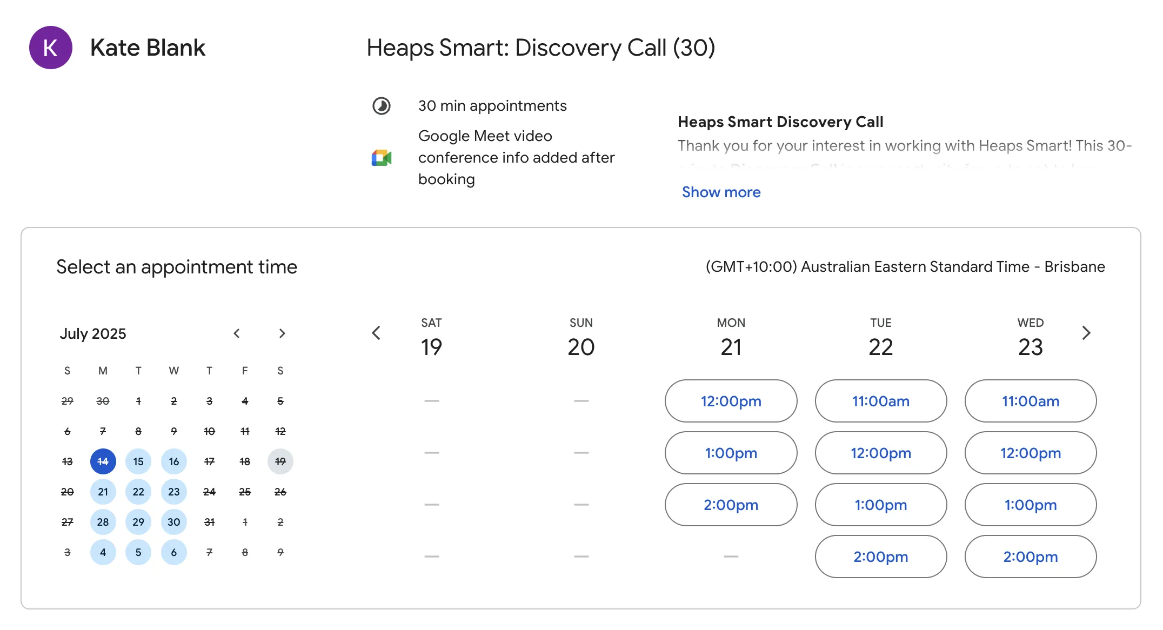The width and height of the screenshot is (1163, 630).
Task: Click the clock duration icon
Action: point(382,106)
